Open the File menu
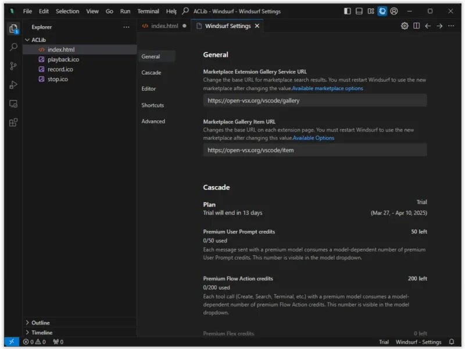 click(x=27, y=11)
